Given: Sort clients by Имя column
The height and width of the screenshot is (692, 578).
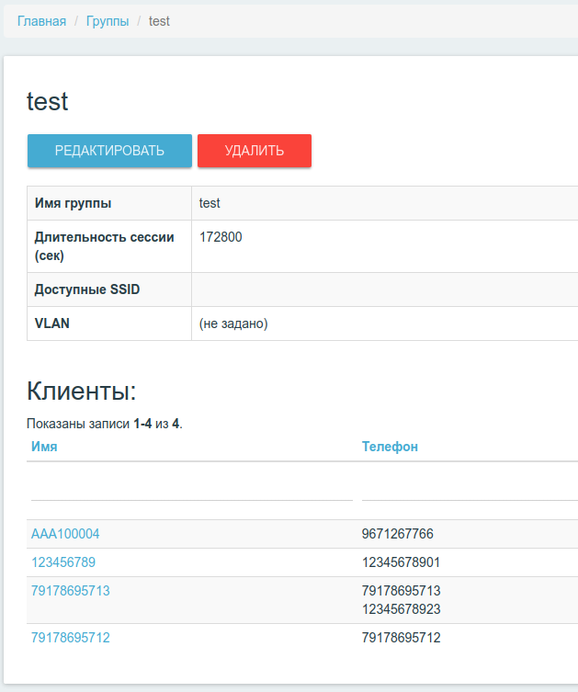Looking at the screenshot, I should pos(44,447).
